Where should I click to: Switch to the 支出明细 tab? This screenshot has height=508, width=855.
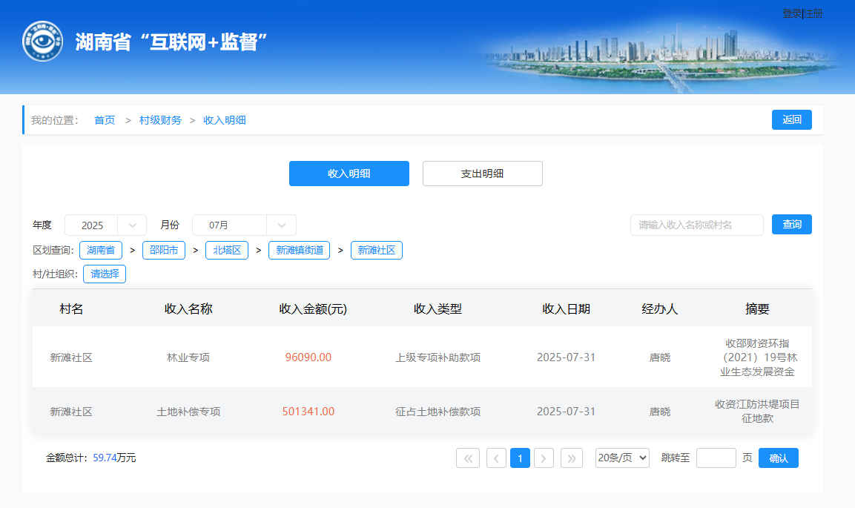point(482,174)
